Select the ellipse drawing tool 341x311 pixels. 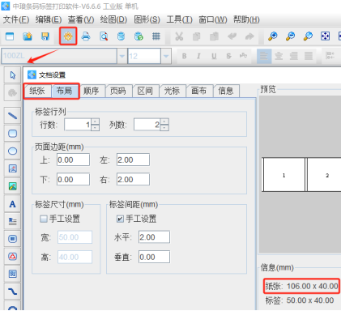click(12, 151)
